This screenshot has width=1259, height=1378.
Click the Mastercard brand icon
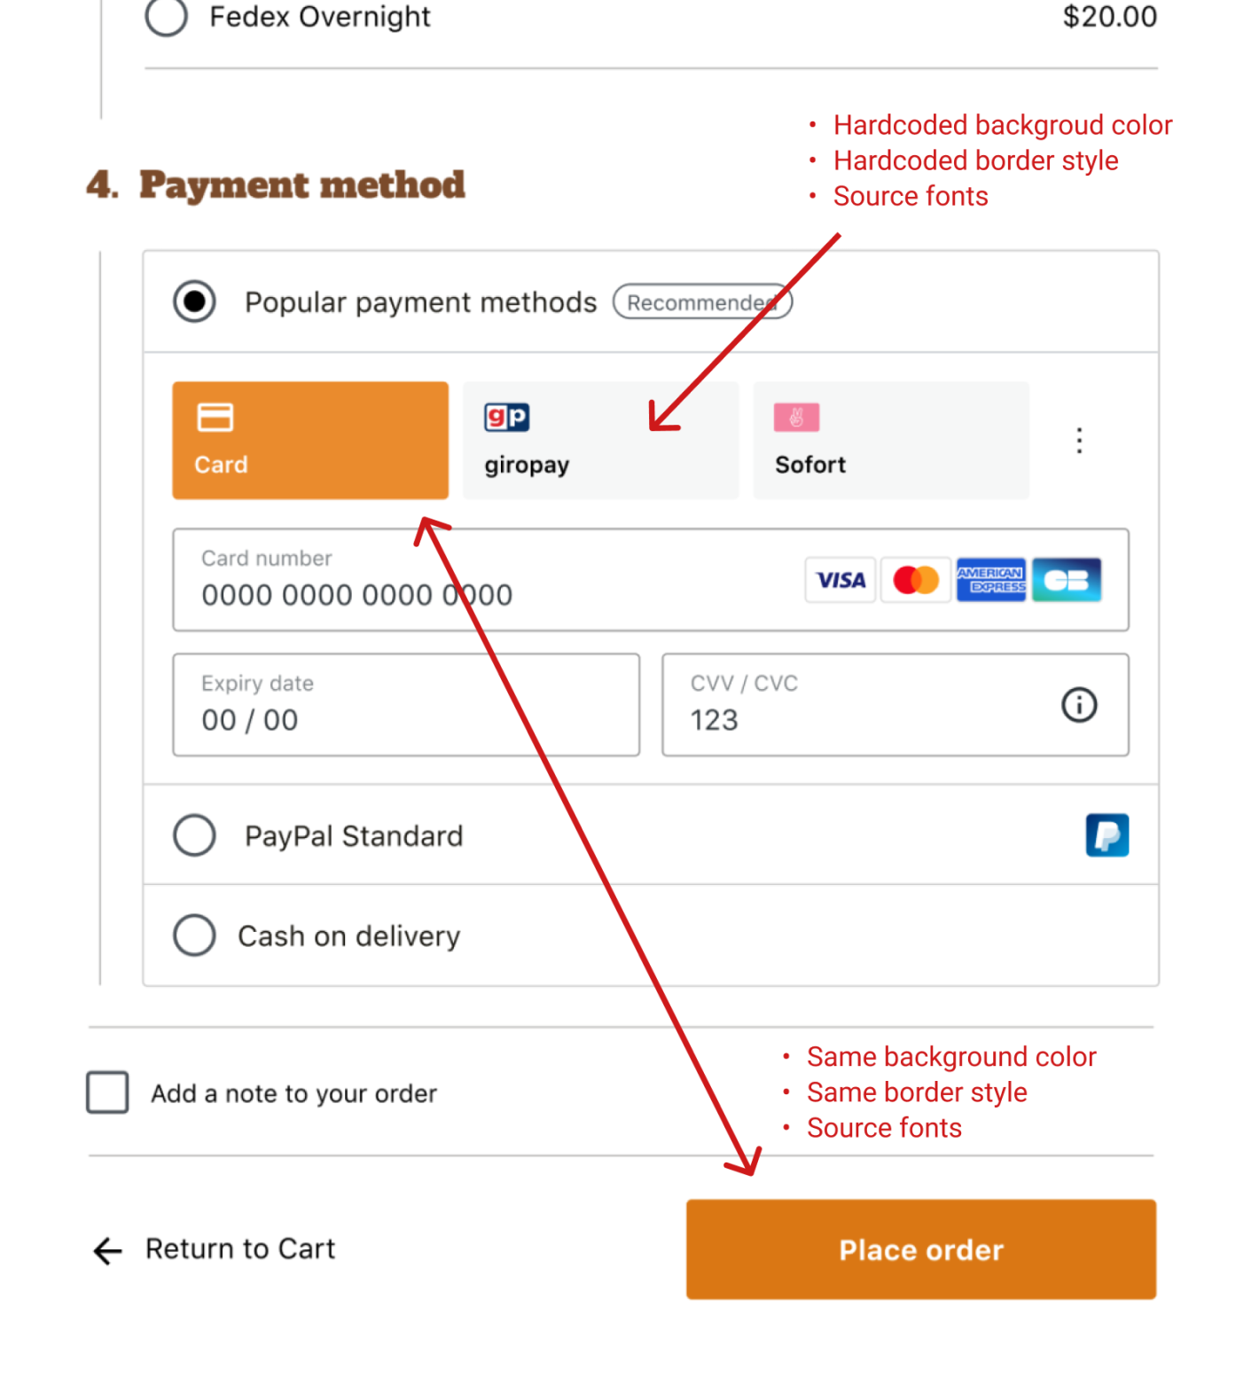tap(915, 580)
